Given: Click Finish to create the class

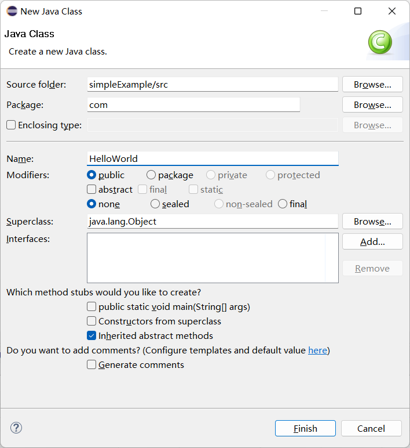Looking at the screenshot, I should click(x=305, y=428).
